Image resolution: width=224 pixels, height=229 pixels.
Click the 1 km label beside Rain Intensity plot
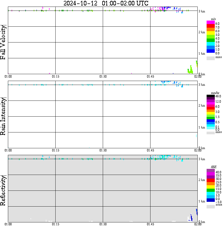click(202, 127)
